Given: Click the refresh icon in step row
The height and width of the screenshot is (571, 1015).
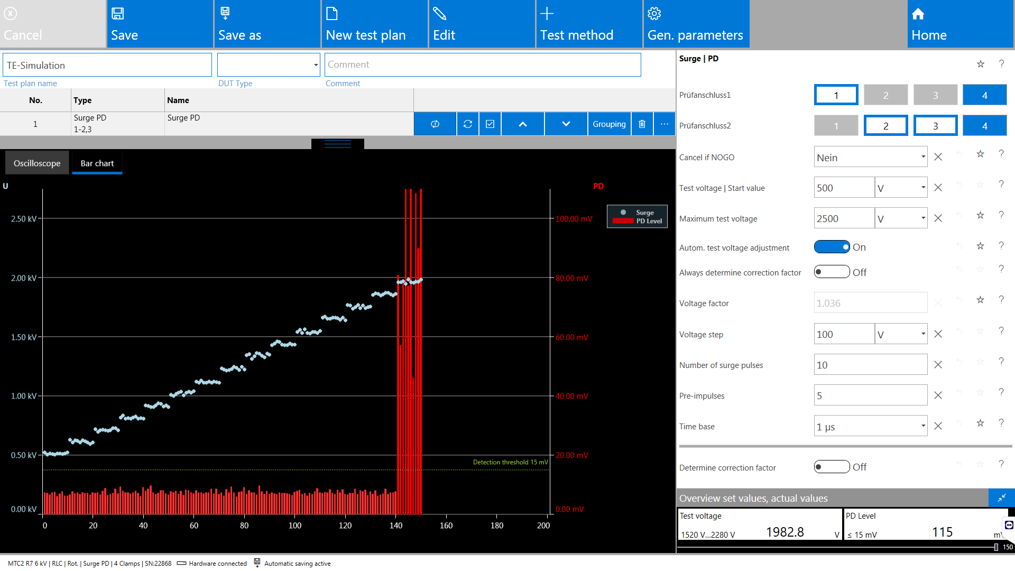Looking at the screenshot, I should point(468,124).
